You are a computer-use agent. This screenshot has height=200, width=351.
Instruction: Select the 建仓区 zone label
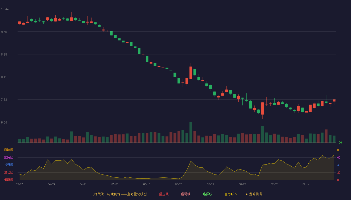(x=9, y=172)
